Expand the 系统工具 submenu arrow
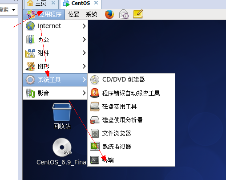The width and height of the screenshot is (226, 180). pos(84,80)
